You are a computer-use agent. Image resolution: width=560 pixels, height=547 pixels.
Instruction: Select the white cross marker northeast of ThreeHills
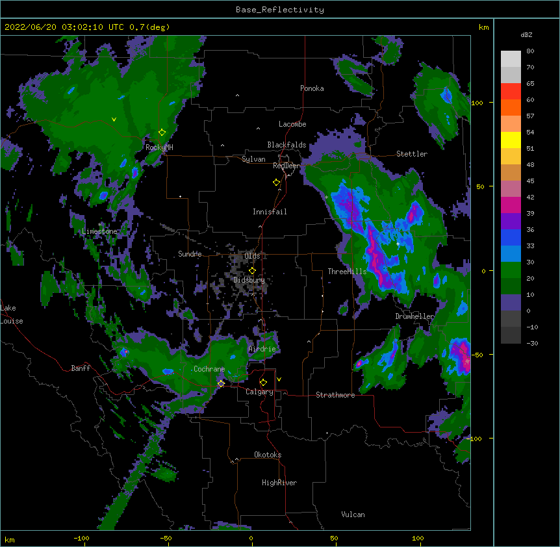[x=398, y=244]
